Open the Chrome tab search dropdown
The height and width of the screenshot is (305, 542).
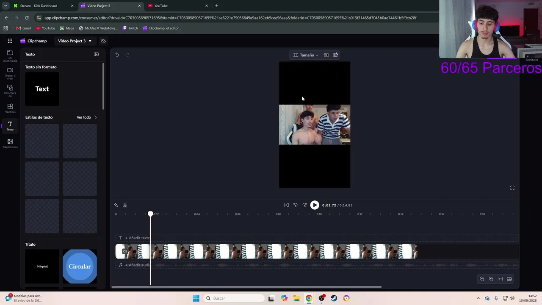(x=6, y=6)
